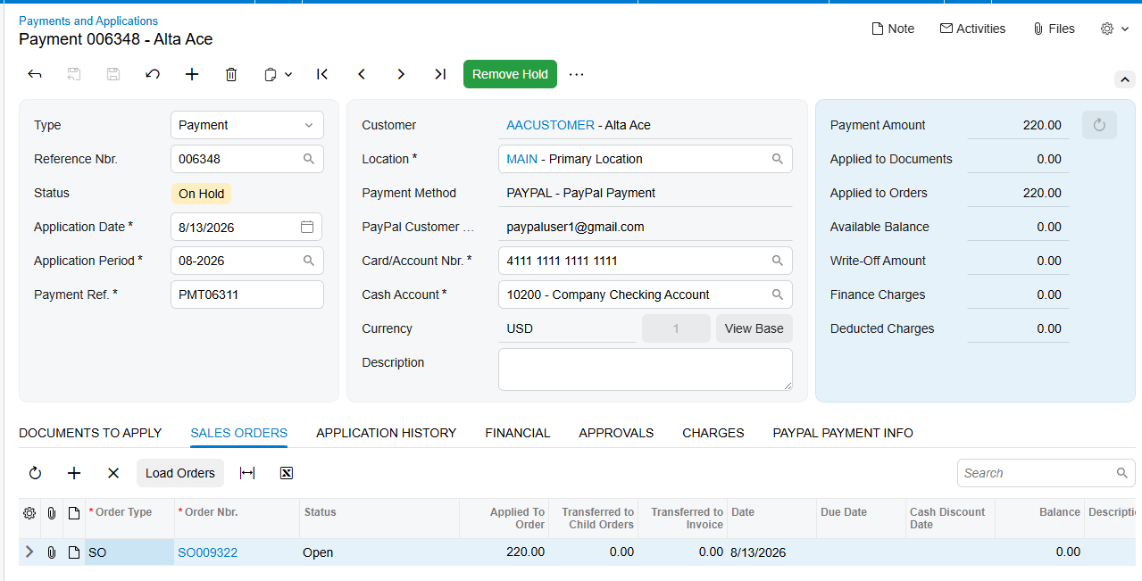Click the note icon on the SO009322 row
The width and height of the screenshot is (1142, 581).
click(74, 552)
